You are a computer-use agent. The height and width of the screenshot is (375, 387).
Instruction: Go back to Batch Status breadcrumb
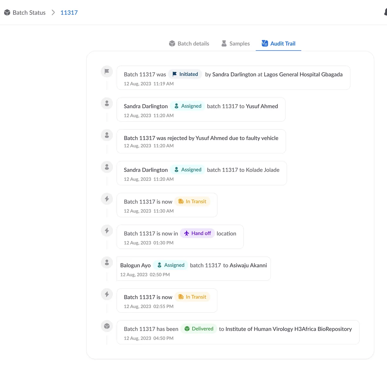coord(29,12)
